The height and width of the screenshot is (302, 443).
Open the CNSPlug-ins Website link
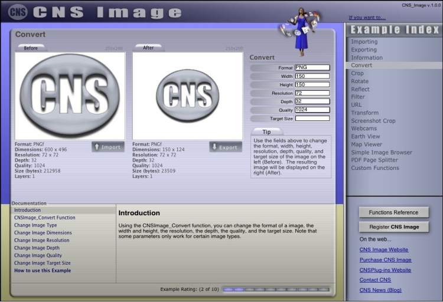point(385,270)
